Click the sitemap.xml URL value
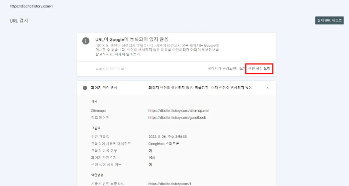This screenshot has height=186, width=349. tap(178, 111)
